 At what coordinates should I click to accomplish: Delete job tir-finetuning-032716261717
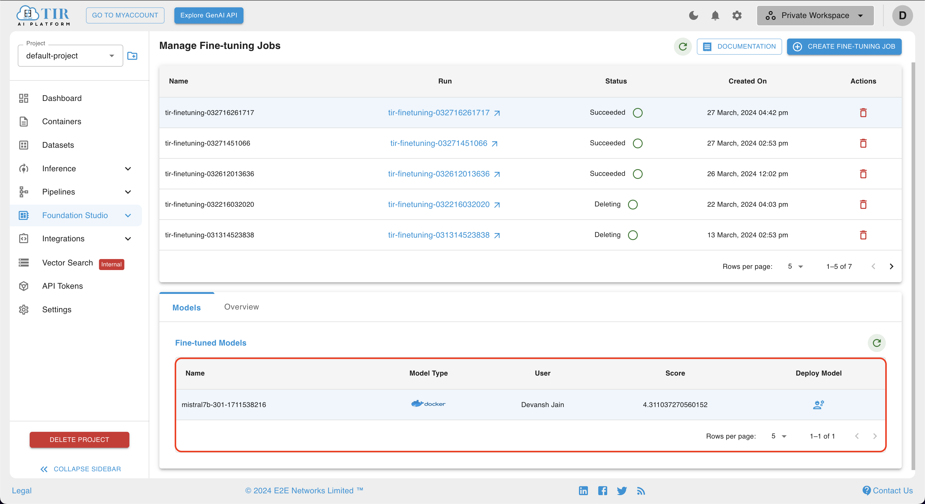863,113
